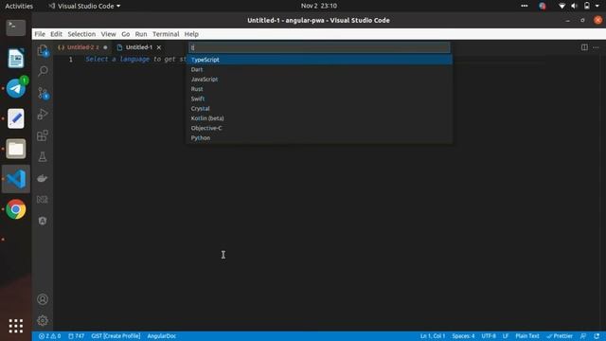Image resolution: width=606 pixels, height=341 pixels.
Task: Launch Terminal from the dock
Action: pyautogui.click(x=16, y=27)
